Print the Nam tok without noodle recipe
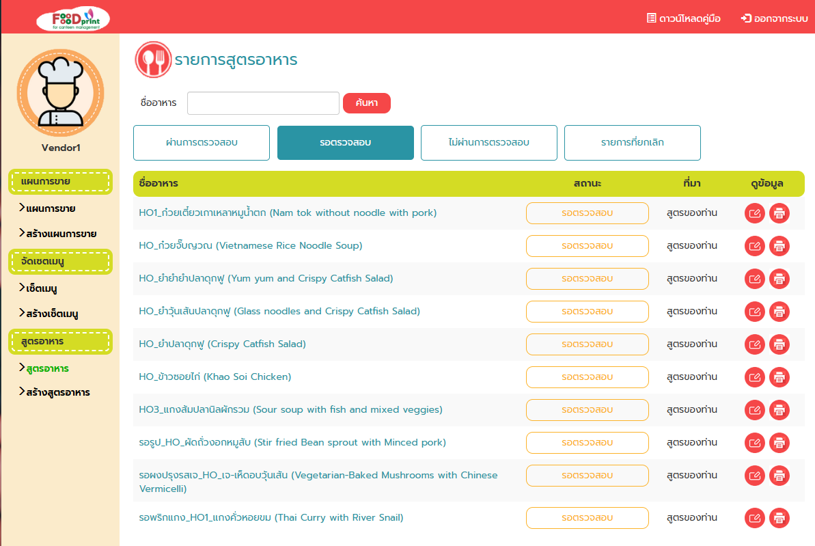815x546 pixels. point(779,213)
